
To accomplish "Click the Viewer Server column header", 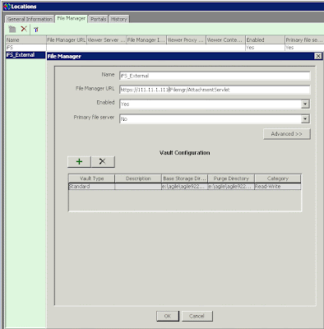I will click(x=106, y=39).
